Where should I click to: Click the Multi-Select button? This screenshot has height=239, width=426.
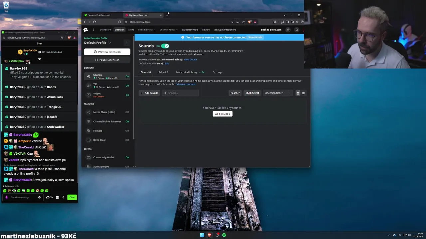252,93
